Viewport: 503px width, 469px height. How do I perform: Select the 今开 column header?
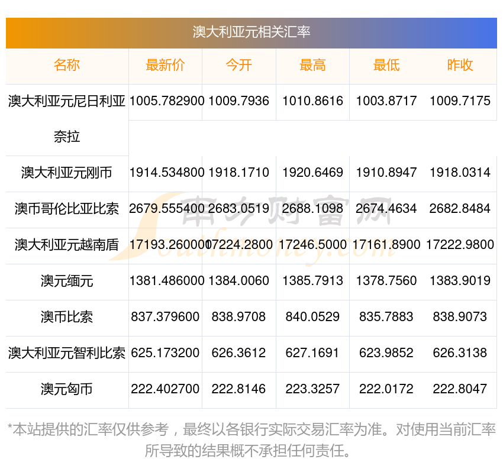(238, 65)
